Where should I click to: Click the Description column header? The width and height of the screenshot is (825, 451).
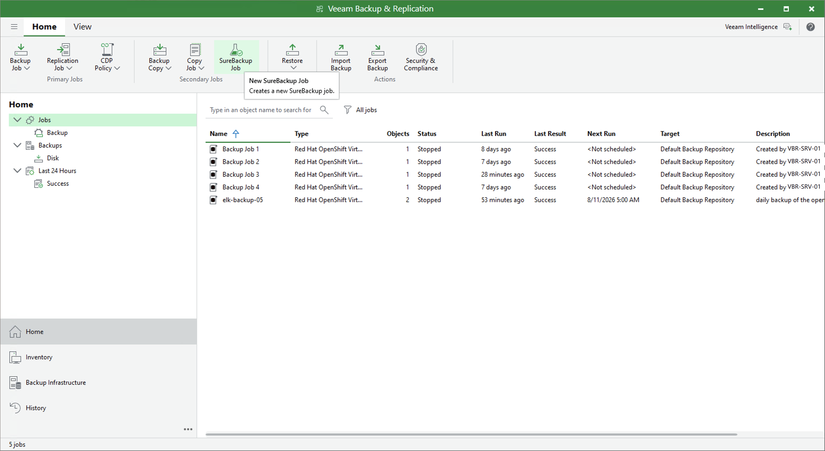coord(772,134)
